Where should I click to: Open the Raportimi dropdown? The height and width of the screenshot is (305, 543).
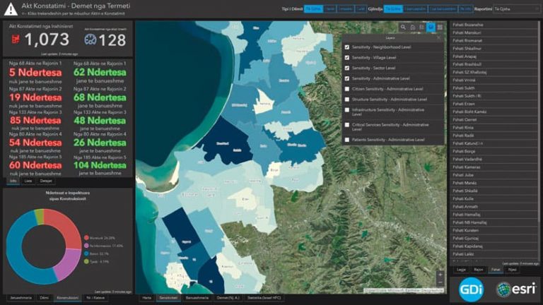pyautogui.click(x=516, y=9)
